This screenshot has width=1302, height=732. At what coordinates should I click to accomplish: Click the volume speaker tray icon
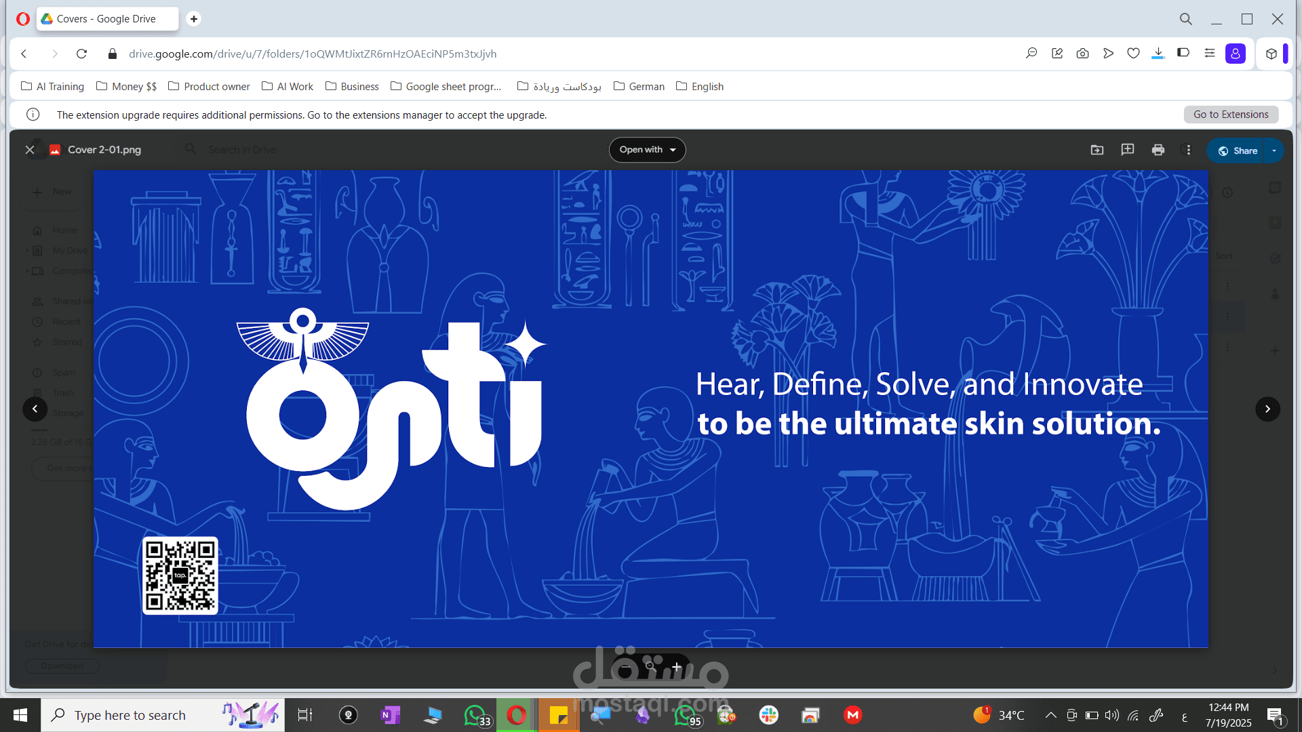1112,715
